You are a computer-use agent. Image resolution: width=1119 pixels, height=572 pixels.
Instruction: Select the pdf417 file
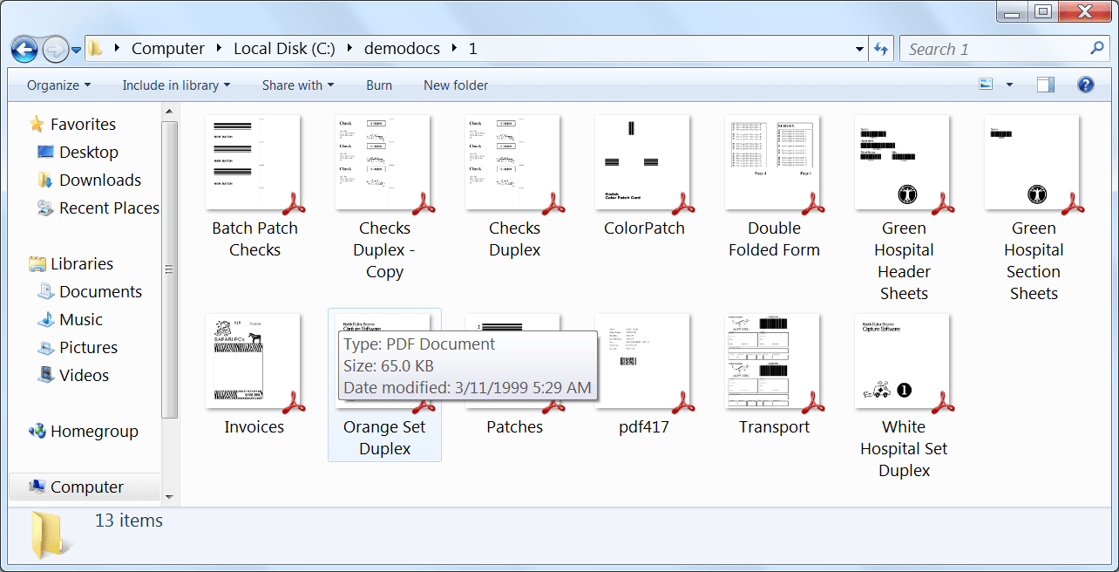(x=643, y=361)
